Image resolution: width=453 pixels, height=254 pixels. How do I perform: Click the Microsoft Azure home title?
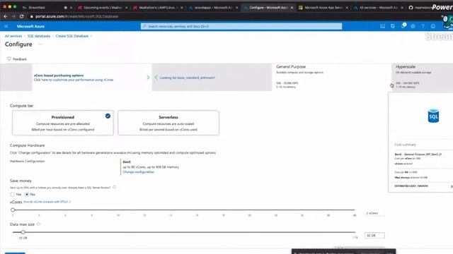pyautogui.click(x=30, y=26)
